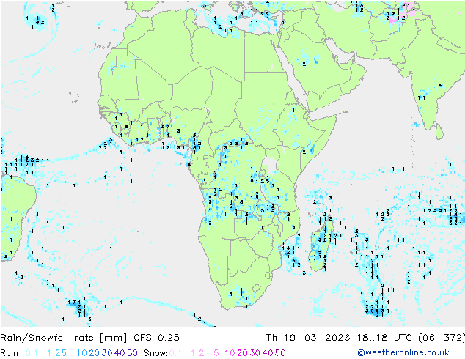Click the 'Snow:' legend label
The image size is (465, 359).
tap(156, 353)
